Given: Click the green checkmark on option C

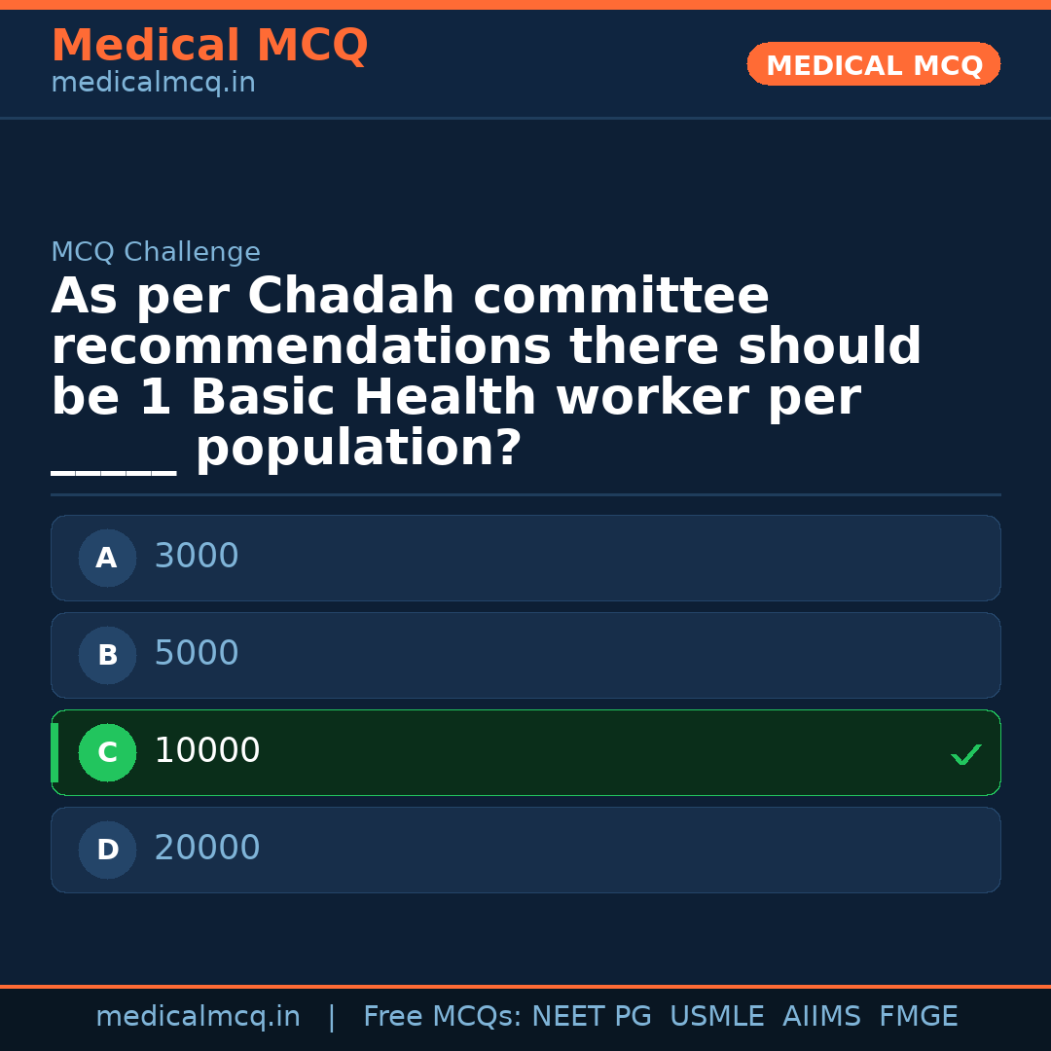Looking at the screenshot, I should [x=965, y=754].
